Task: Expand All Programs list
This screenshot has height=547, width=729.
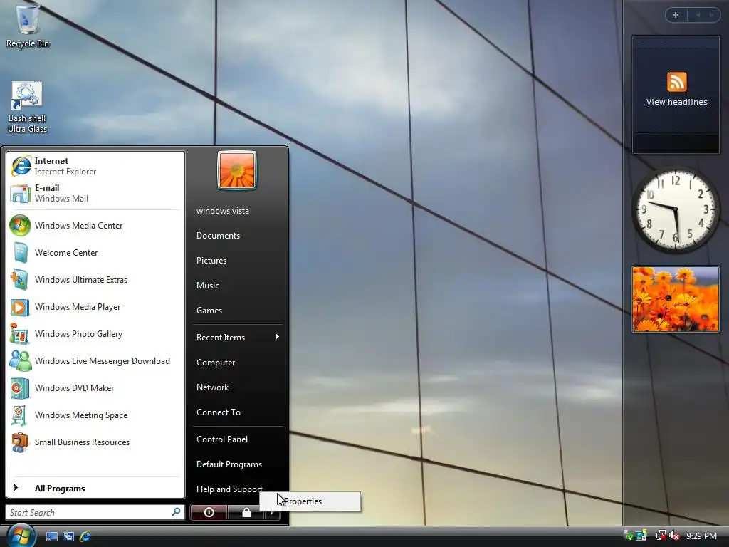Action: coord(95,488)
